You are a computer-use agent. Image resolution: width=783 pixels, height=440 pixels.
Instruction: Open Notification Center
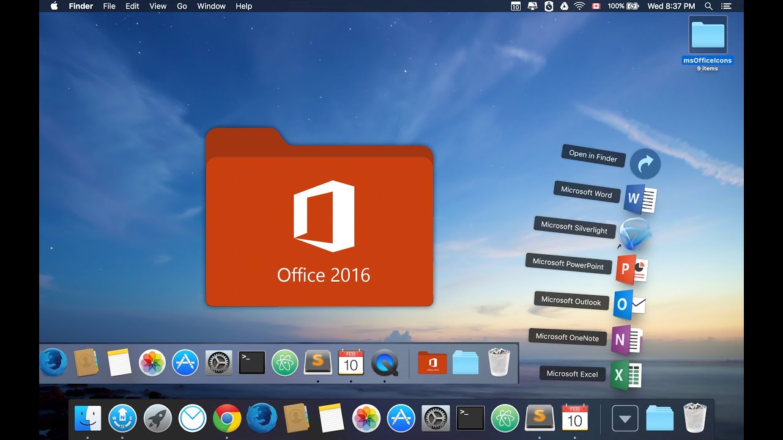(x=727, y=6)
